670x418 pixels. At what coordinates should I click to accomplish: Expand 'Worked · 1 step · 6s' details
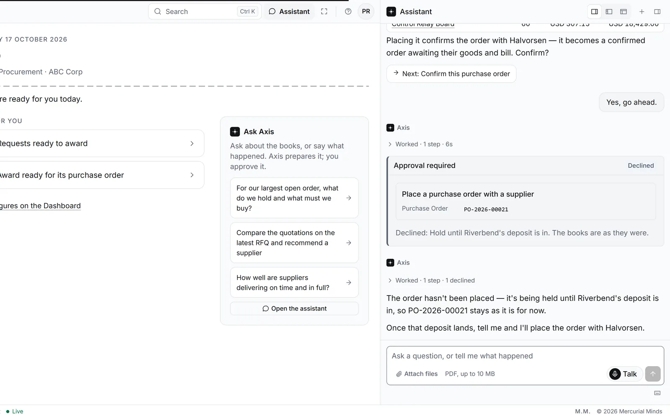coord(420,144)
